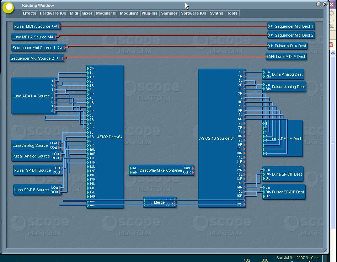Viewport: 337px width, 262px height.
Task: Click the scroll-up arrow in the right window
Action: [333, 53]
